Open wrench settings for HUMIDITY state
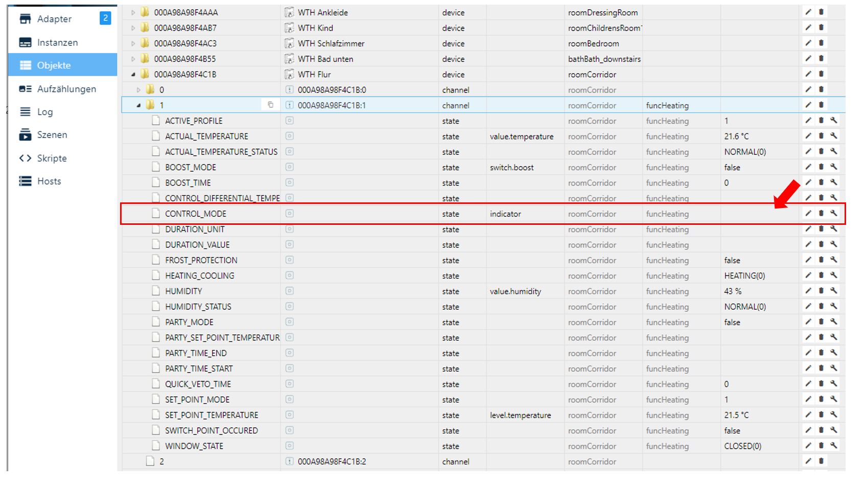The height and width of the screenshot is (485, 865). tap(833, 291)
